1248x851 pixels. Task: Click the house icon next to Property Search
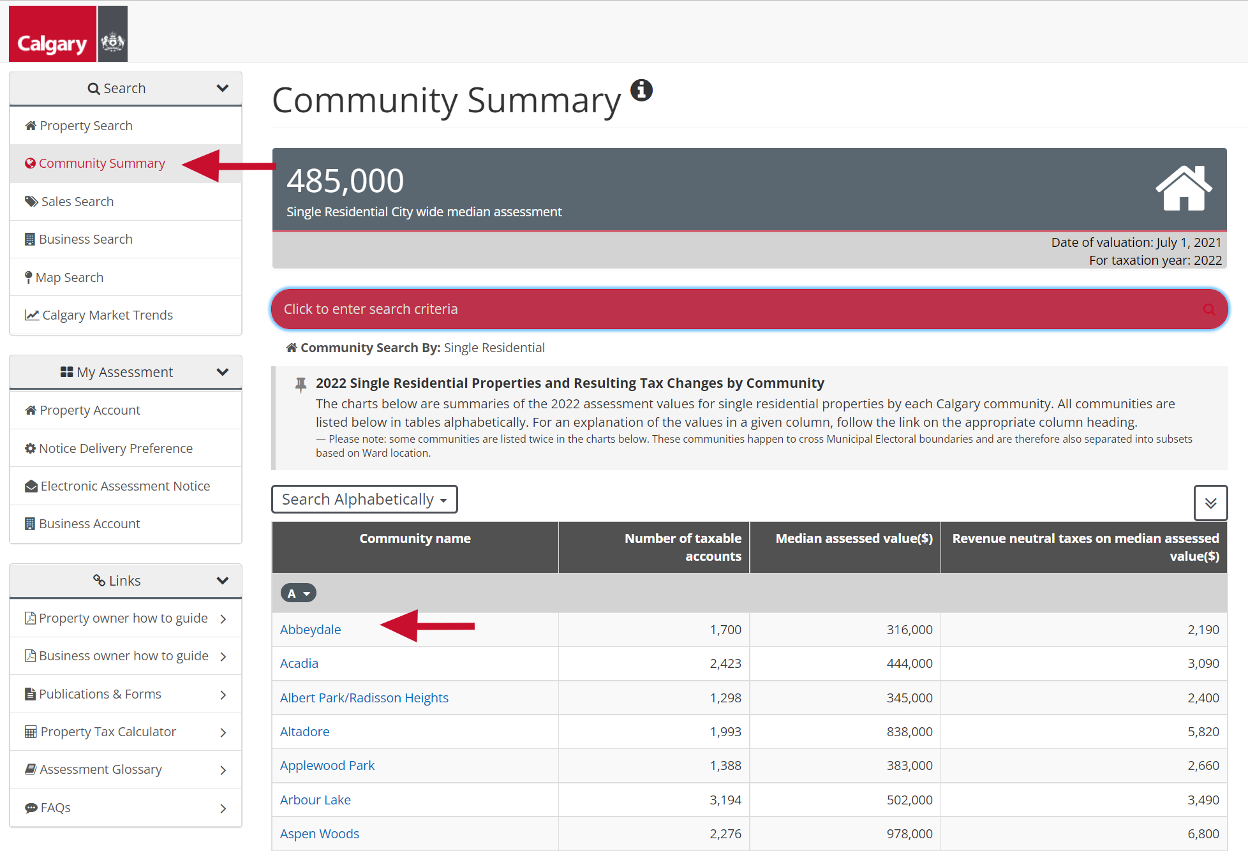[x=31, y=126]
